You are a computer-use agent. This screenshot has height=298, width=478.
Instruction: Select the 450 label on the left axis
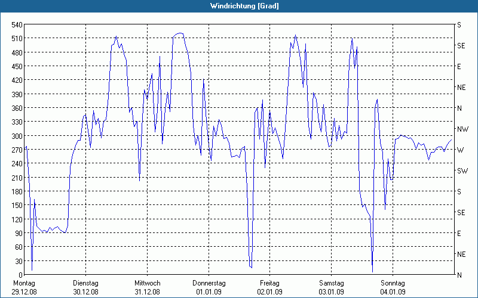17,67
